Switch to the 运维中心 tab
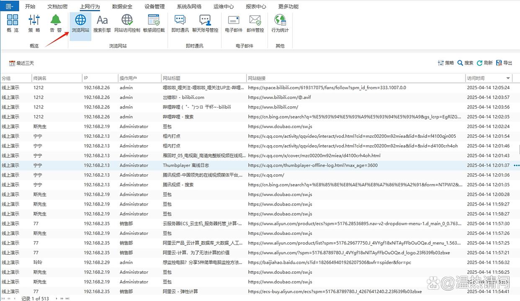Screen dimensions: 520x301 (224, 6)
